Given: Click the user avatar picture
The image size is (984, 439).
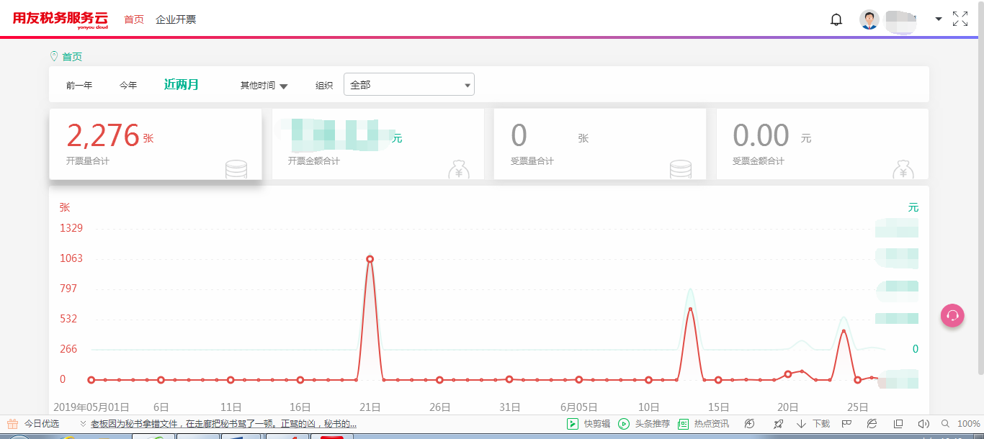Looking at the screenshot, I should click(x=869, y=19).
